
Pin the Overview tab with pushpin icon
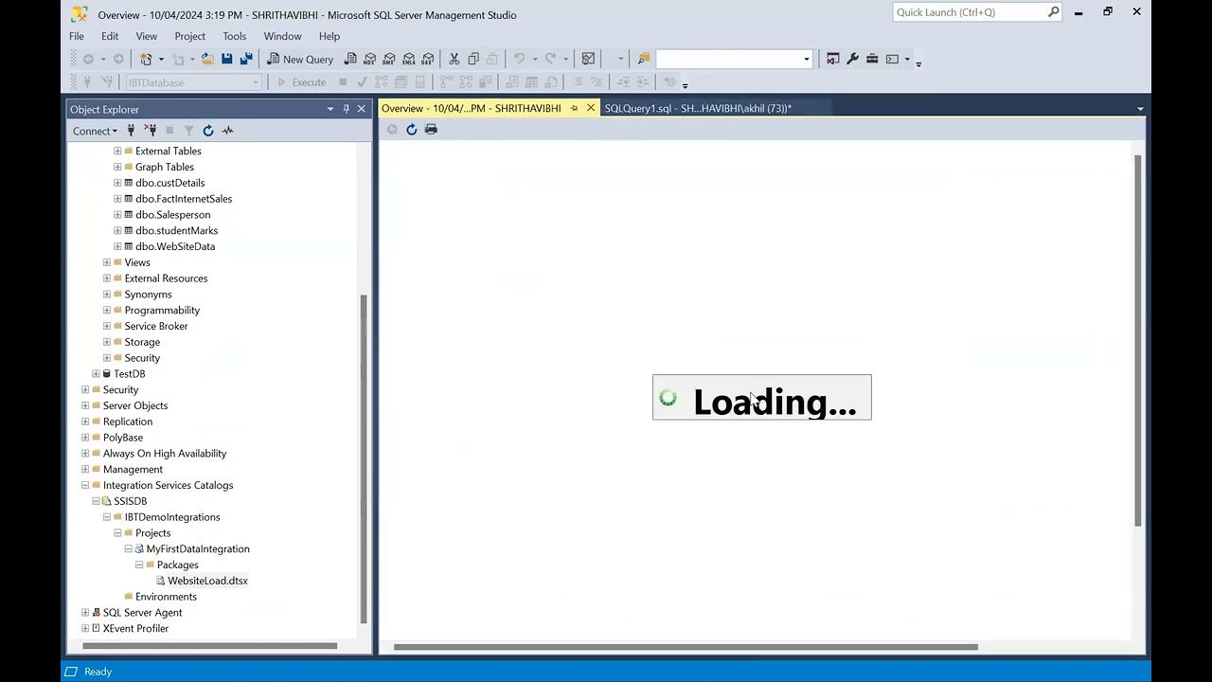[x=574, y=108]
